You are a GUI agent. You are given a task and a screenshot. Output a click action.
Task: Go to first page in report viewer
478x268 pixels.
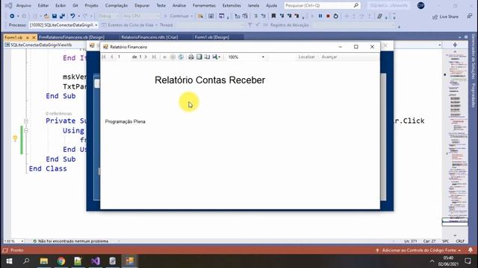(x=104, y=57)
